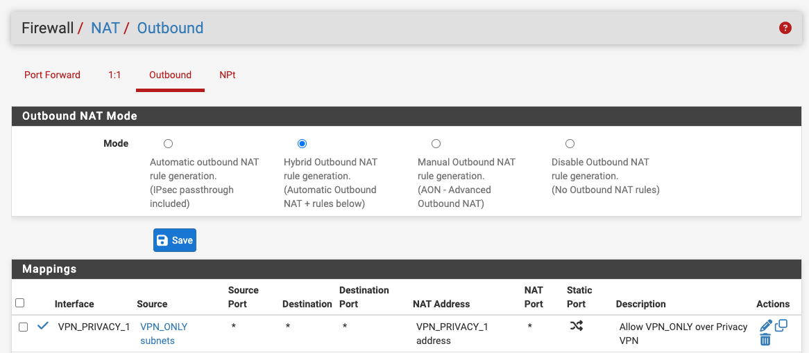The image size is (809, 353).
Task: Go to the NPt tab
Action: pos(228,75)
